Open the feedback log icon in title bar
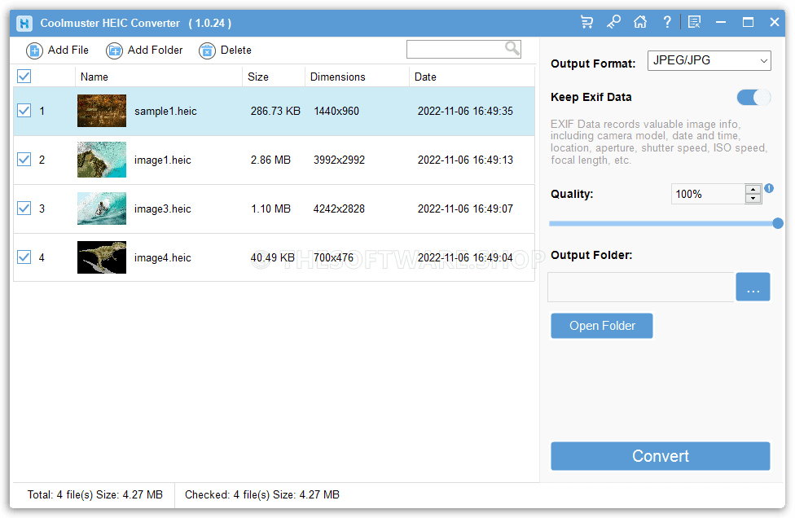Image resolution: width=795 pixels, height=518 pixels. coord(694,22)
